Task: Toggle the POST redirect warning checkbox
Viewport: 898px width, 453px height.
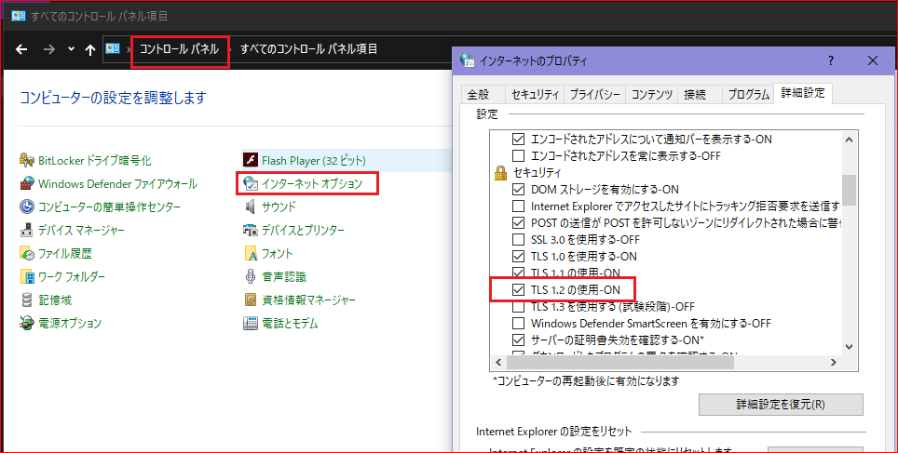Action: click(518, 222)
